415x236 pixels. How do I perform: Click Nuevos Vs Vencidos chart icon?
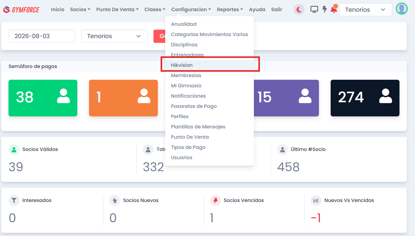(x=316, y=201)
